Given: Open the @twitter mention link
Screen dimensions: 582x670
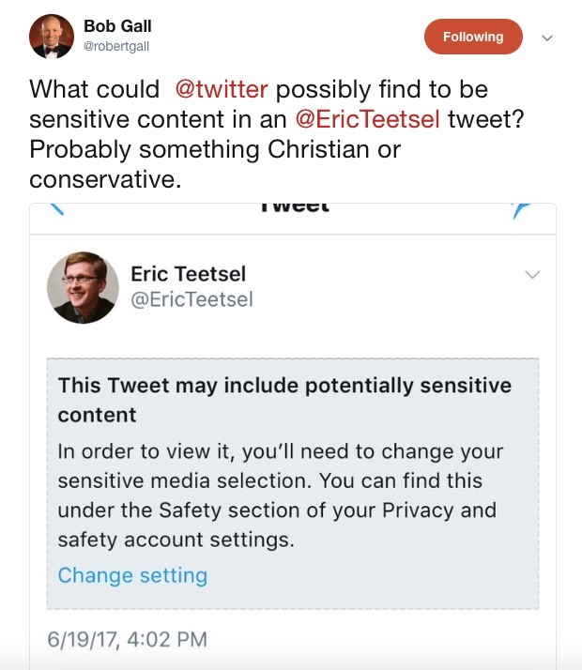Looking at the screenshot, I should pos(222,89).
